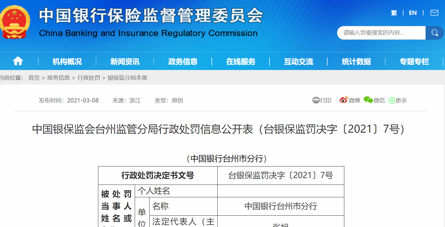Open 互动交流 menu
The width and height of the screenshot is (445, 227).
coord(298,62)
